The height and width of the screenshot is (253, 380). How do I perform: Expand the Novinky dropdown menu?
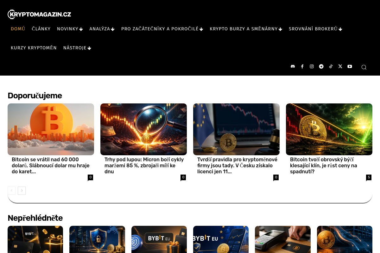70,29
